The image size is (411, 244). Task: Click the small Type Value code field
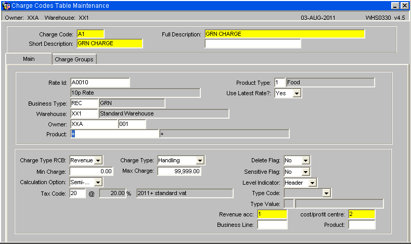pos(289,203)
